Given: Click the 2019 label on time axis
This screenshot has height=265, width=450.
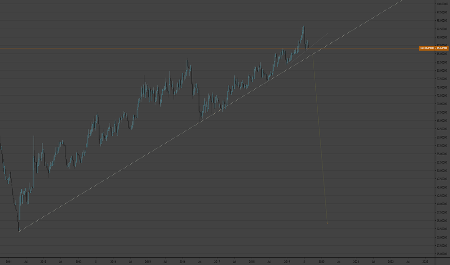Looking at the screenshot, I should (x=287, y=262).
